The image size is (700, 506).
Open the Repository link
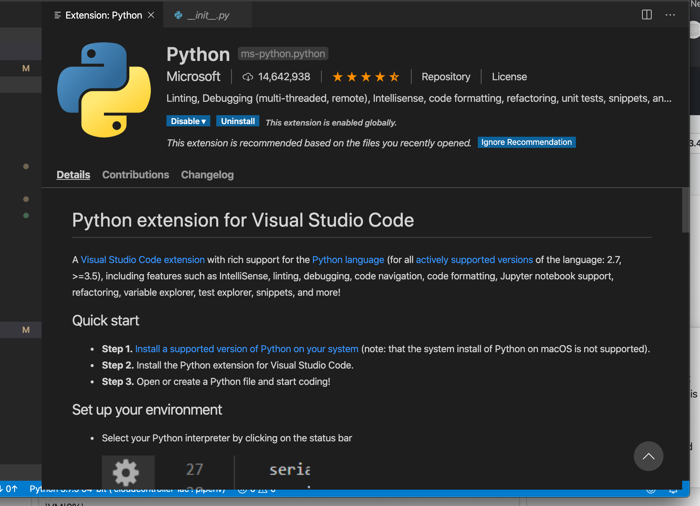point(445,77)
